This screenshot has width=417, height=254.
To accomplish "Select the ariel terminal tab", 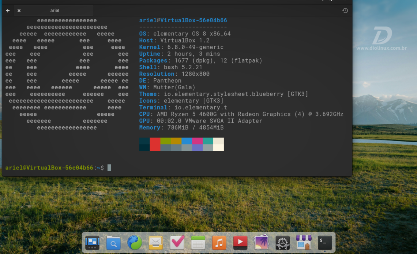I will click(x=54, y=11).
